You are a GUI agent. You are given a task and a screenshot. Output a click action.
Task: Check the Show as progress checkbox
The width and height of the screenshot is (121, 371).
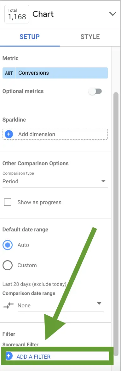(8, 202)
